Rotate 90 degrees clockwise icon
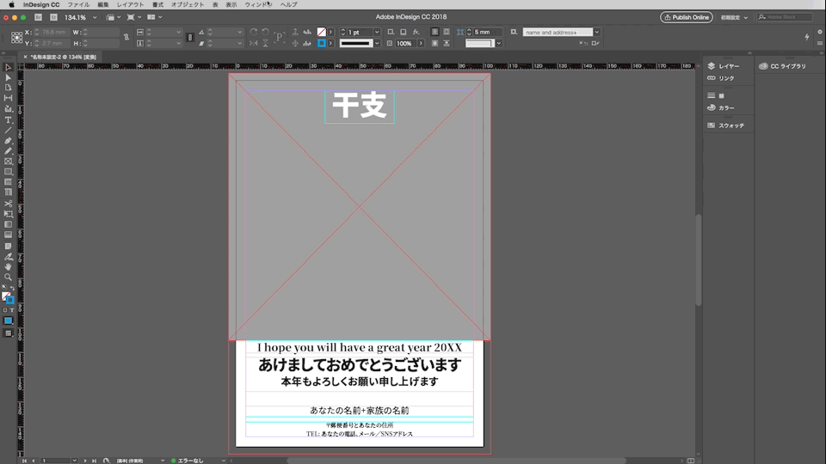 pos(253,32)
